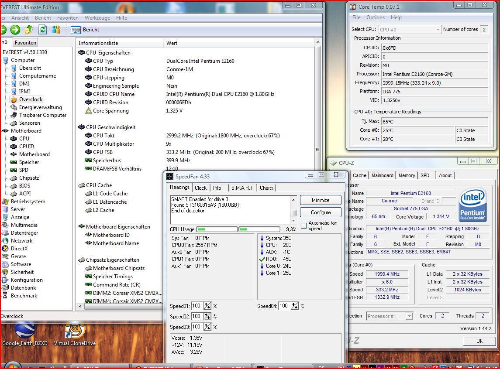The image size is (500, 369).
Task: Switch to the Charts tab in SpeedFan
Action: (266, 188)
